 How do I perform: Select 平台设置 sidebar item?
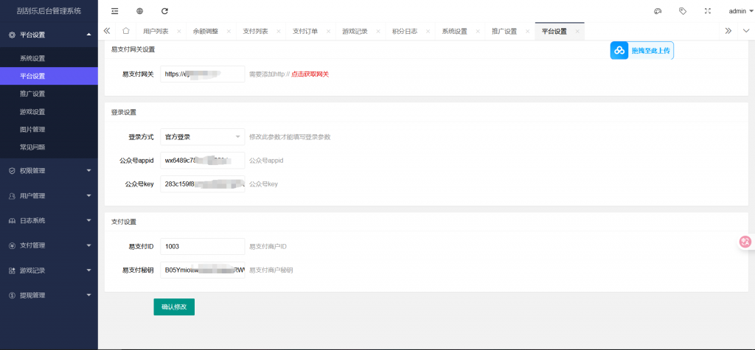pos(49,76)
